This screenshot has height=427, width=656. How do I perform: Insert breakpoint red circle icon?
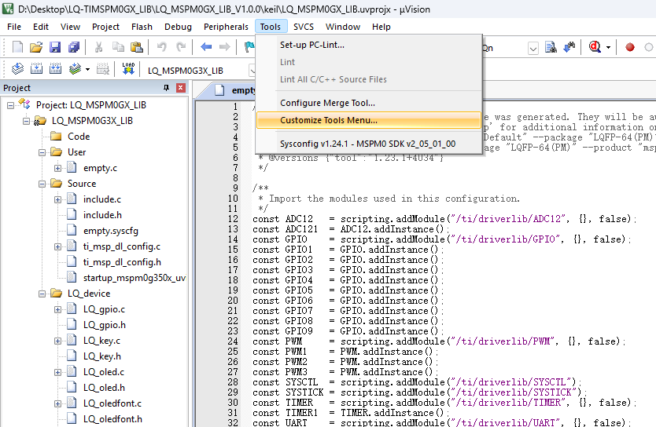pyautogui.click(x=629, y=47)
